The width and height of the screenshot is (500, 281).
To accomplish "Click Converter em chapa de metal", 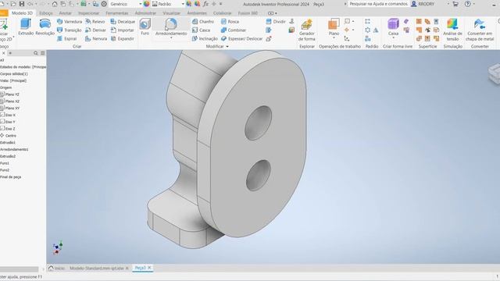I will click(480, 30).
